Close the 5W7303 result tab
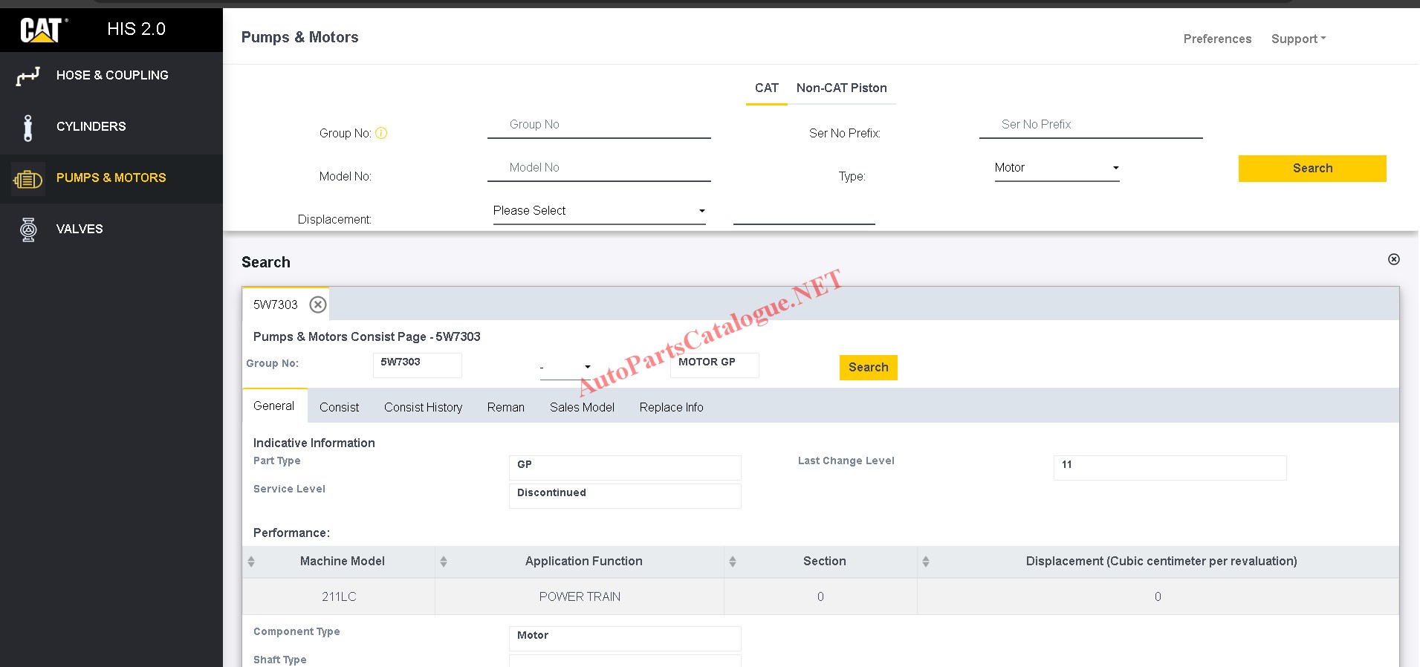The width and height of the screenshot is (1420, 667). coord(318,305)
